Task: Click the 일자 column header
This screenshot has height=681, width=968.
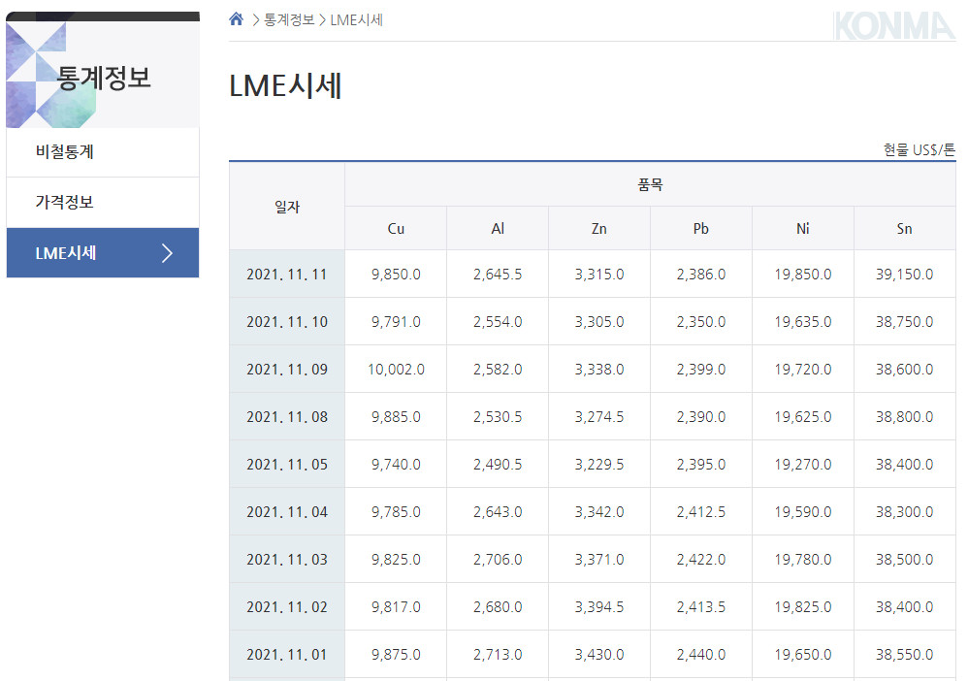Action: (287, 207)
